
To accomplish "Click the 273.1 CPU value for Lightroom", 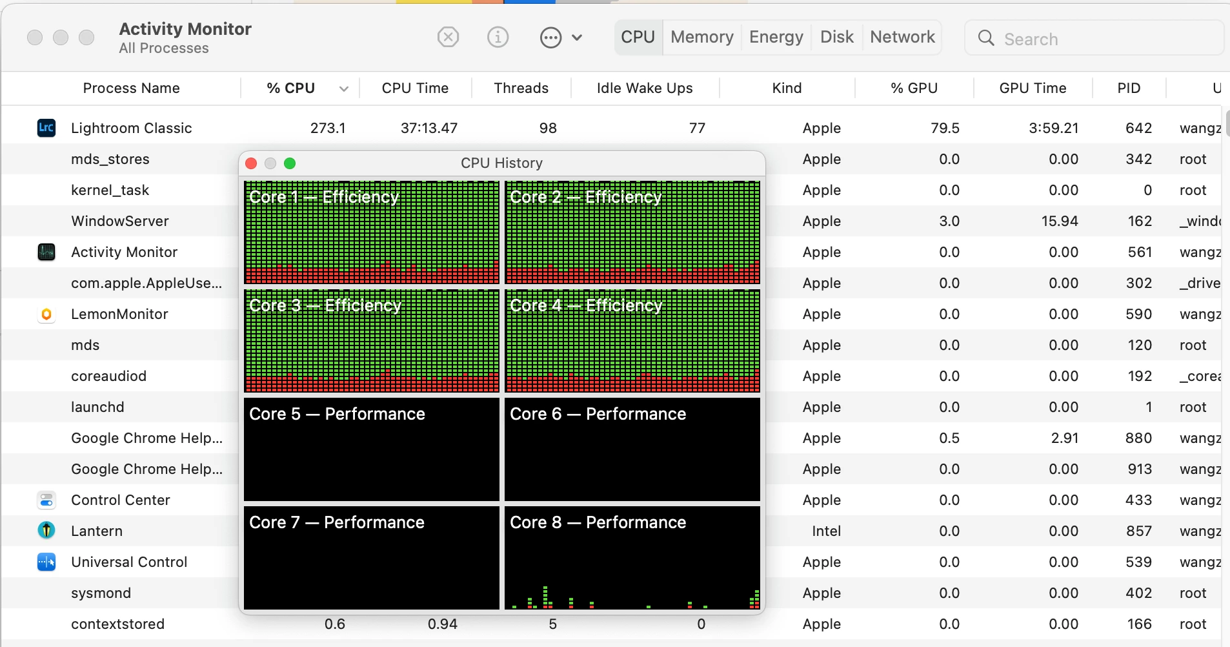I will (x=328, y=128).
